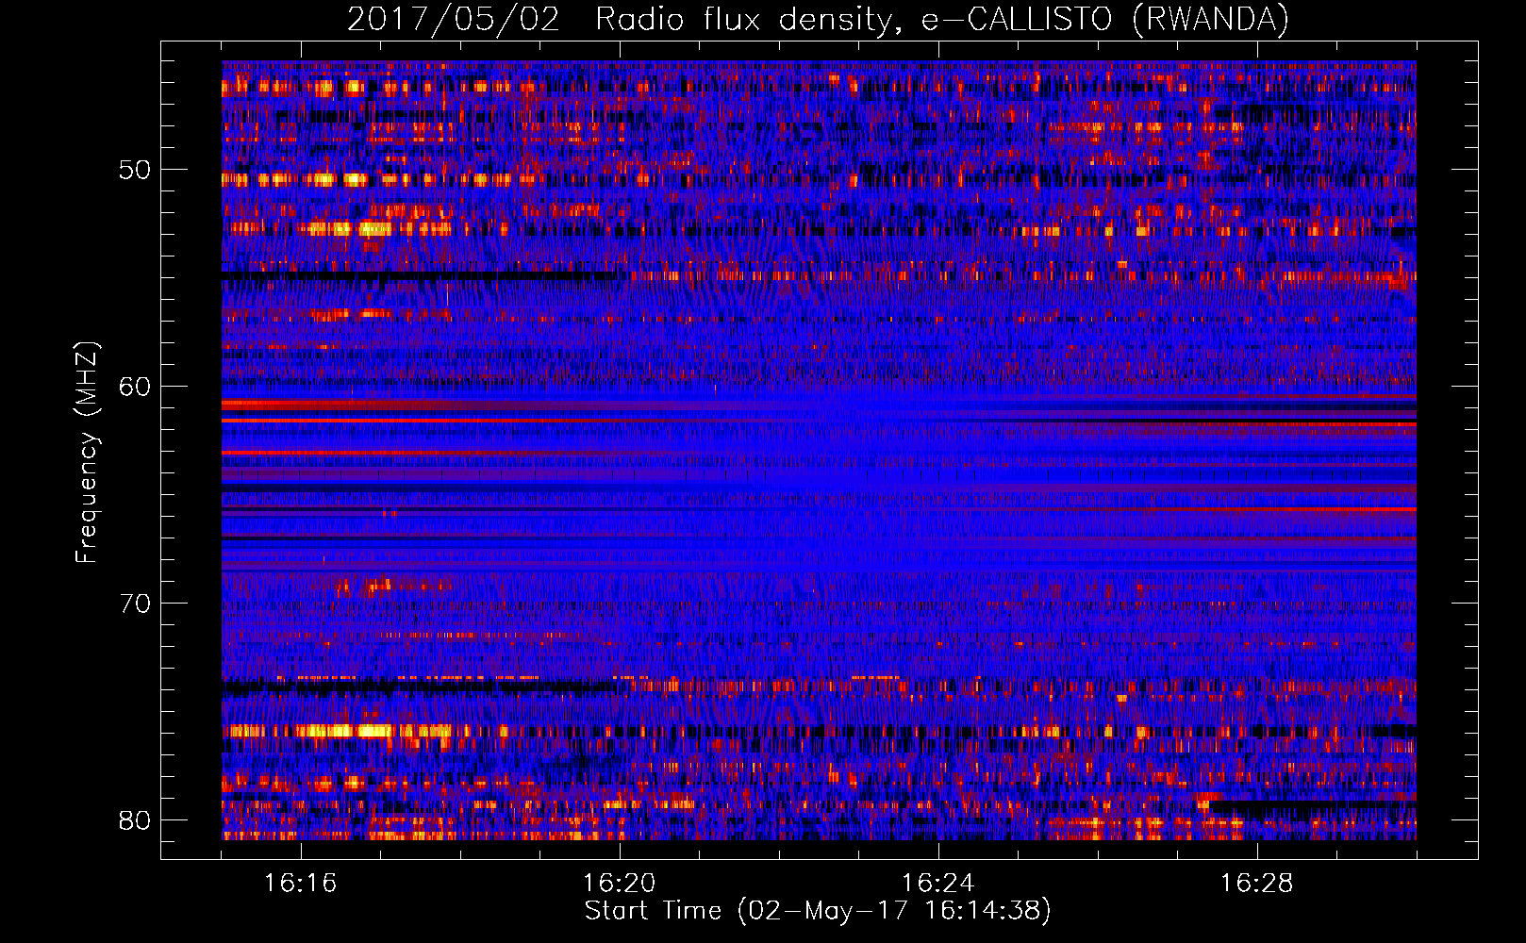Click the 80 MHz frequency tick label
The height and width of the screenshot is (943, 1526).
pos(134,820)
